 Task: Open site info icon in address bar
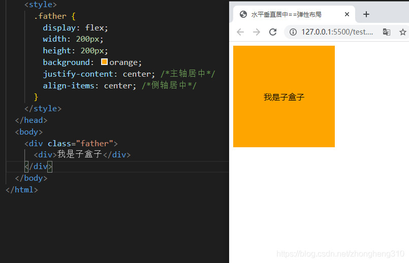point(293,32)
